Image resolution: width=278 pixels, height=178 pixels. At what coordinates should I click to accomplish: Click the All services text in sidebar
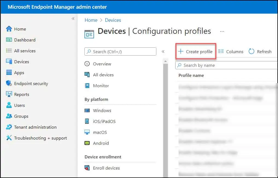coord(25,51)
